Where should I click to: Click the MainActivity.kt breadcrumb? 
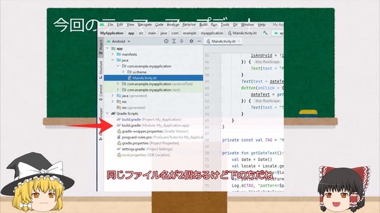[242, 33]
